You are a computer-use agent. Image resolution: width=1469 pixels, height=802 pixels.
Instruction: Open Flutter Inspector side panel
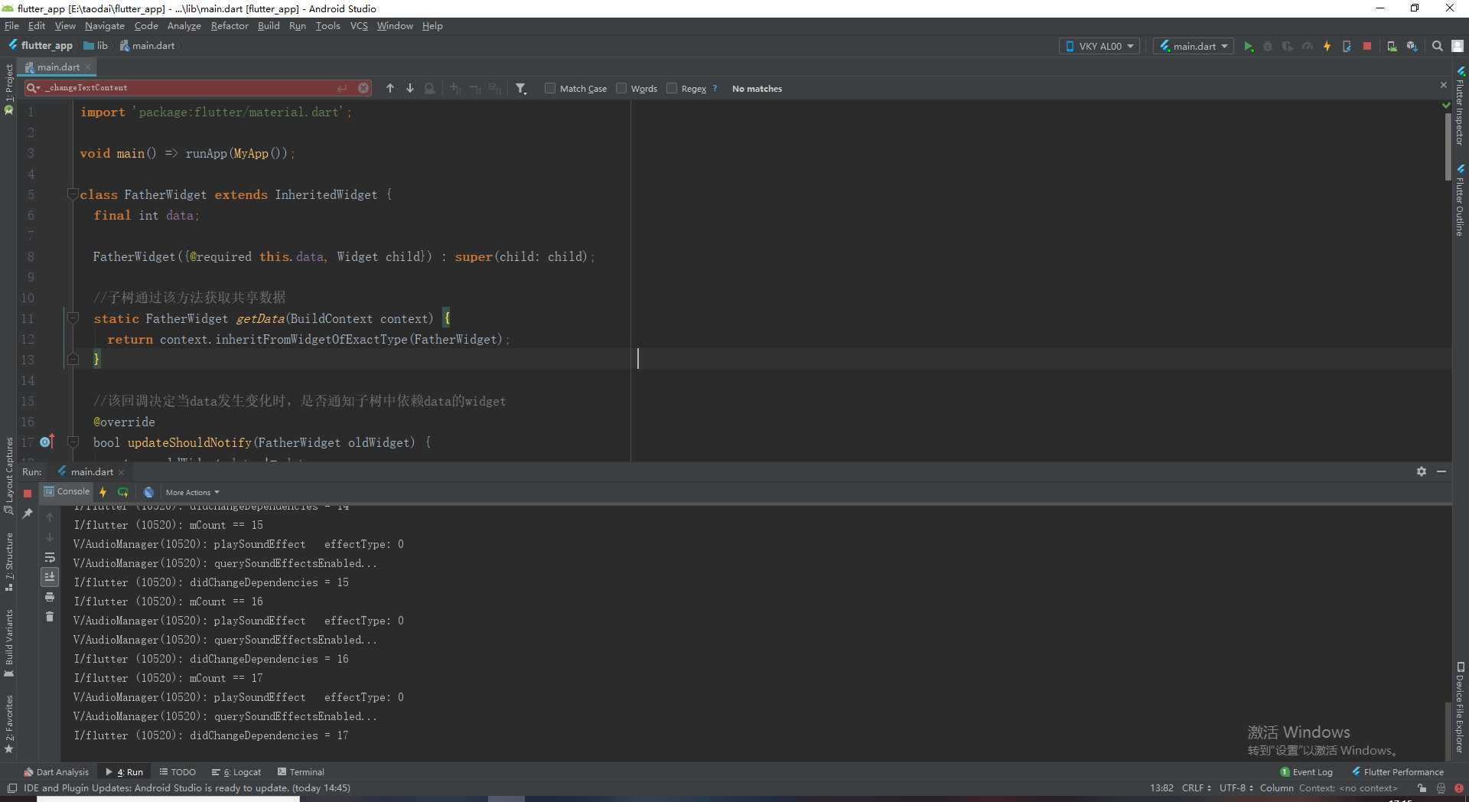[1460, 107]
